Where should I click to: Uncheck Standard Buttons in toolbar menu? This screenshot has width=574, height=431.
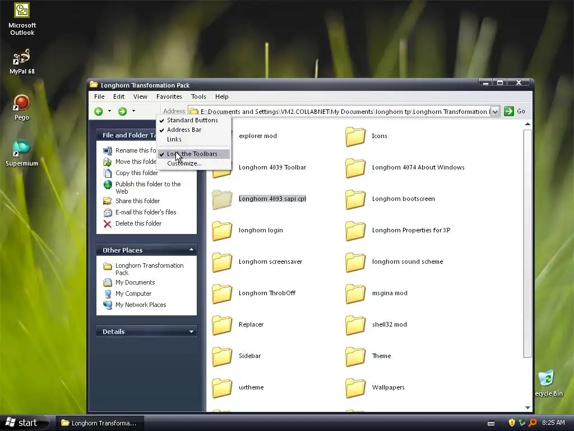click(x=193, y=120)
